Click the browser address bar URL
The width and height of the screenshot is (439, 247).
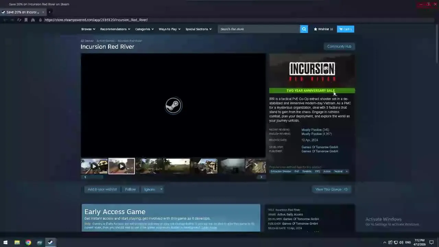point(96,20)
